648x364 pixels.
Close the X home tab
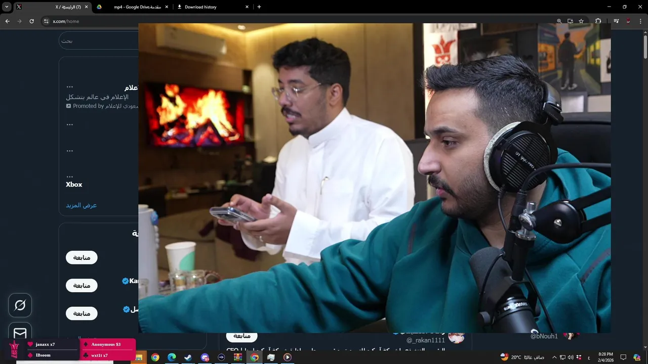click(86, 7)
